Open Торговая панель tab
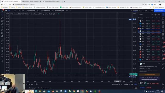This screenshot has height=93, width=165. tap(46, 88)
